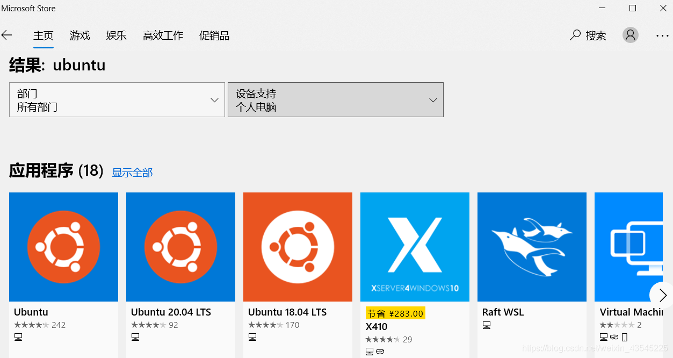Go back with the back arrow
Screen dimensions: 673x358
6,35
